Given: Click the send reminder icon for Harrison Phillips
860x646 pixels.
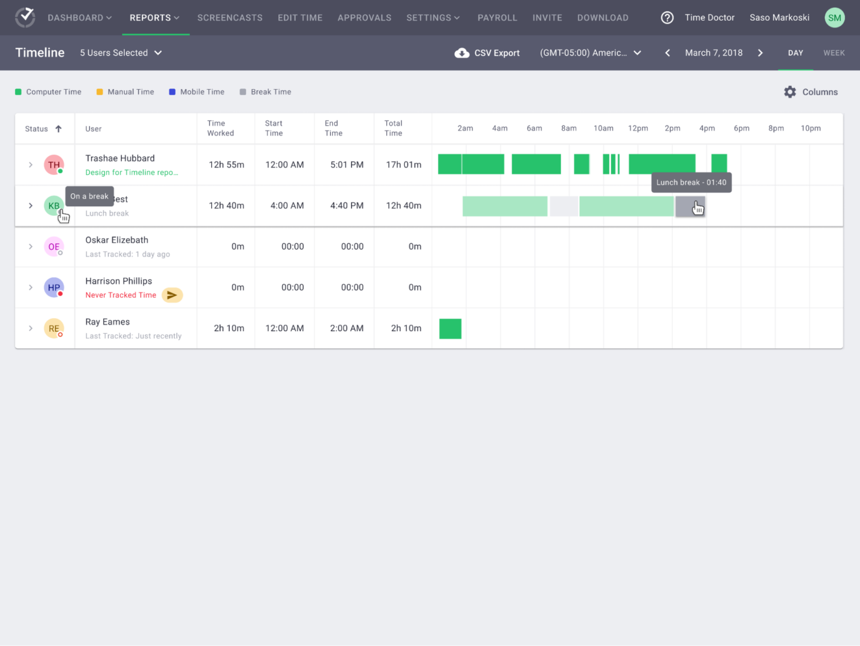Looking at the screenshot, I should 172,295.
